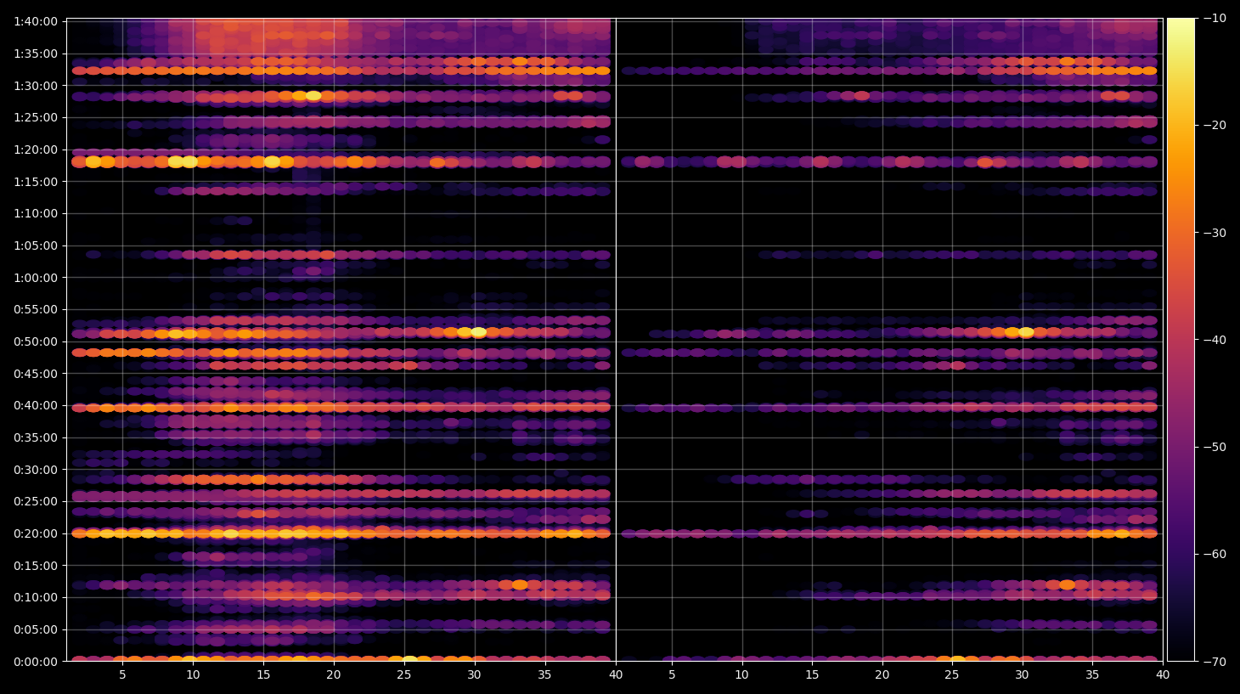
Task: Click the −50 colorbar scale label
Action: pos(1215,447)
